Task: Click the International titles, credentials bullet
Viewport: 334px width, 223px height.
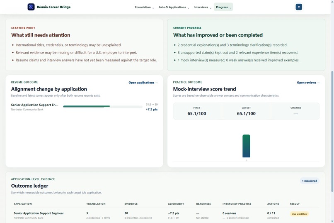Action: tap(69, 45)
